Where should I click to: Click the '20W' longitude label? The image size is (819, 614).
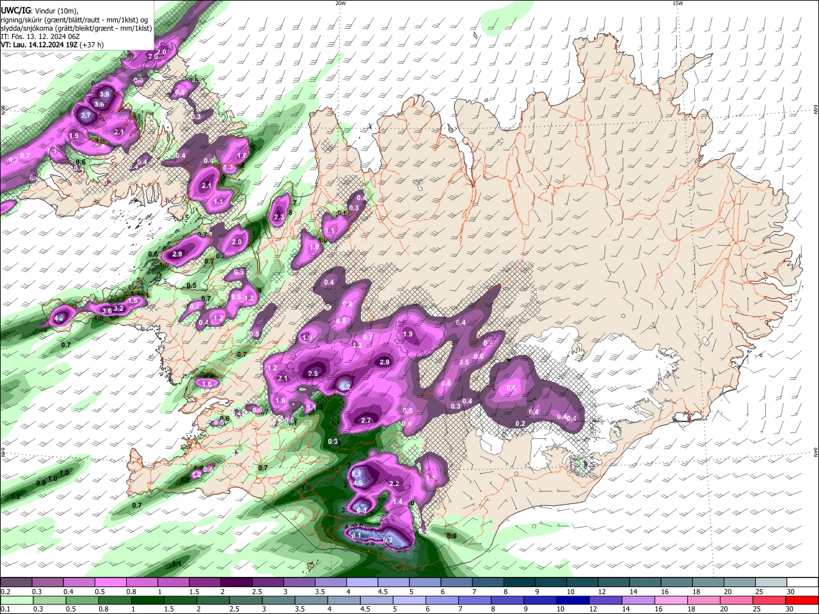pyautogui.click(x=340, y=3)
